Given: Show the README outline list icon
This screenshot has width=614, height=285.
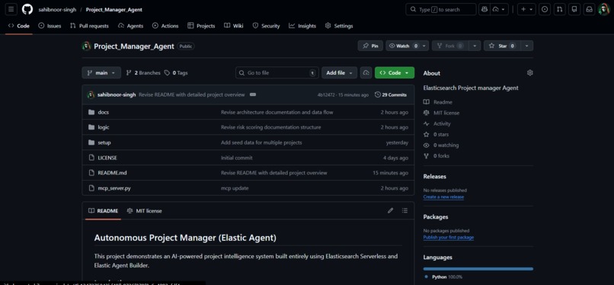Looking at the screenshot, I should pyautogui.click(x=405, y=210).
